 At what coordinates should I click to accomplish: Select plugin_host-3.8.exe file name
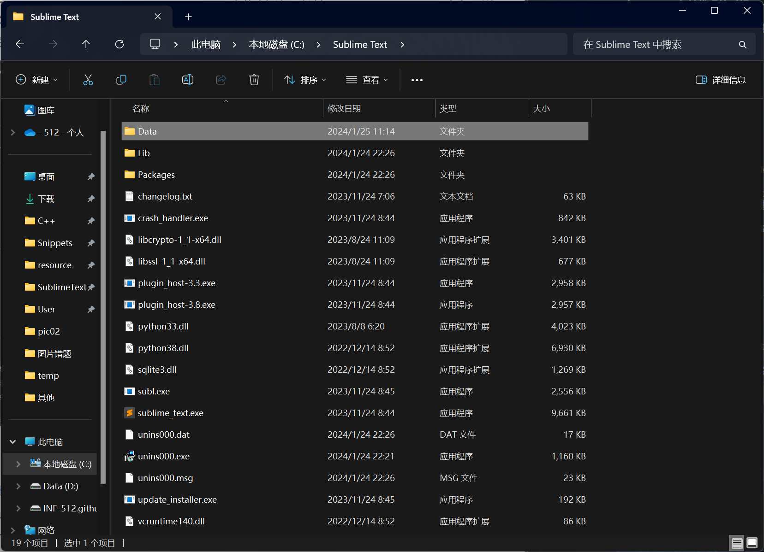click(177, 305)
